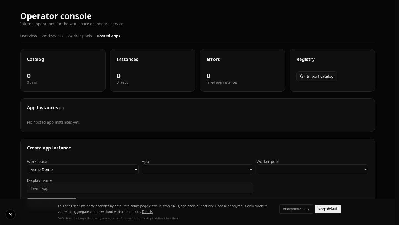Click 'No hosted app instances yet.' message
Image resolution: width=399 pixels, height=225 pixels.
tap(53, 122)
